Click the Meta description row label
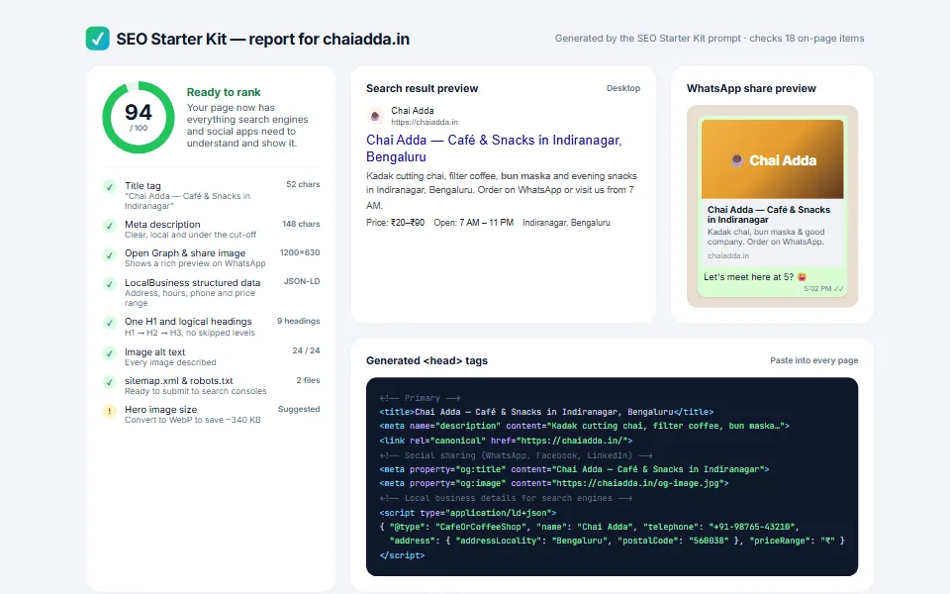The width and height of the screenshot is (950, 594). click(x=162, y=225)
